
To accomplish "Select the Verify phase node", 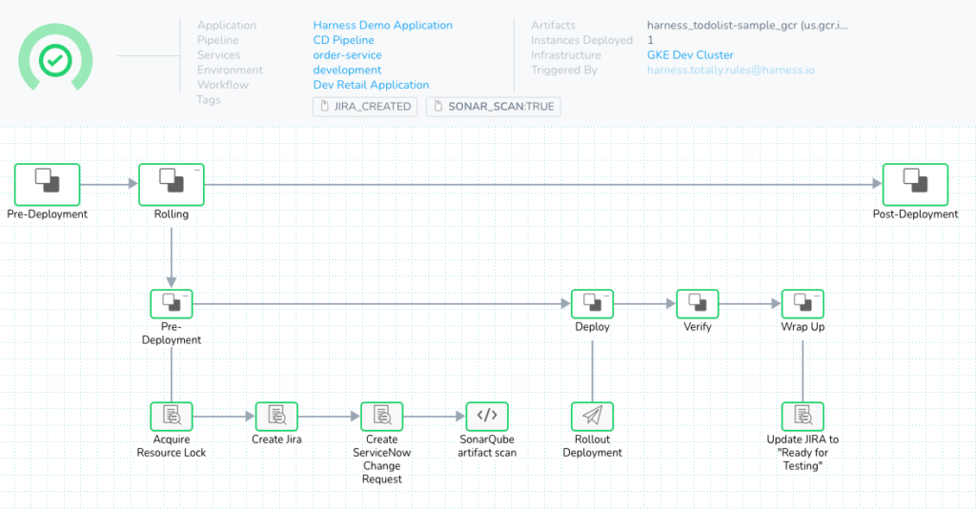I will coord(697,304).
